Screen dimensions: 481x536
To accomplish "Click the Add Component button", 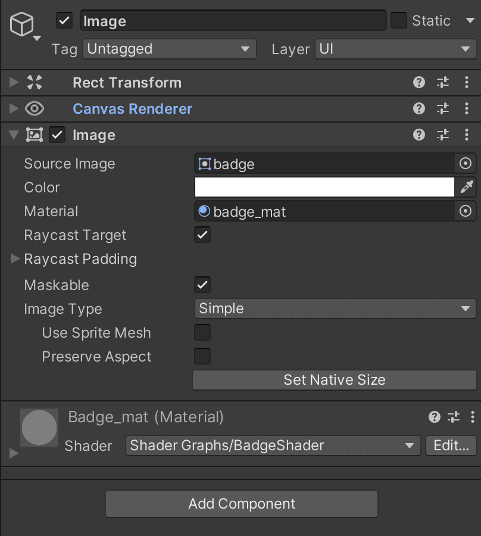I will click(242, 504).
